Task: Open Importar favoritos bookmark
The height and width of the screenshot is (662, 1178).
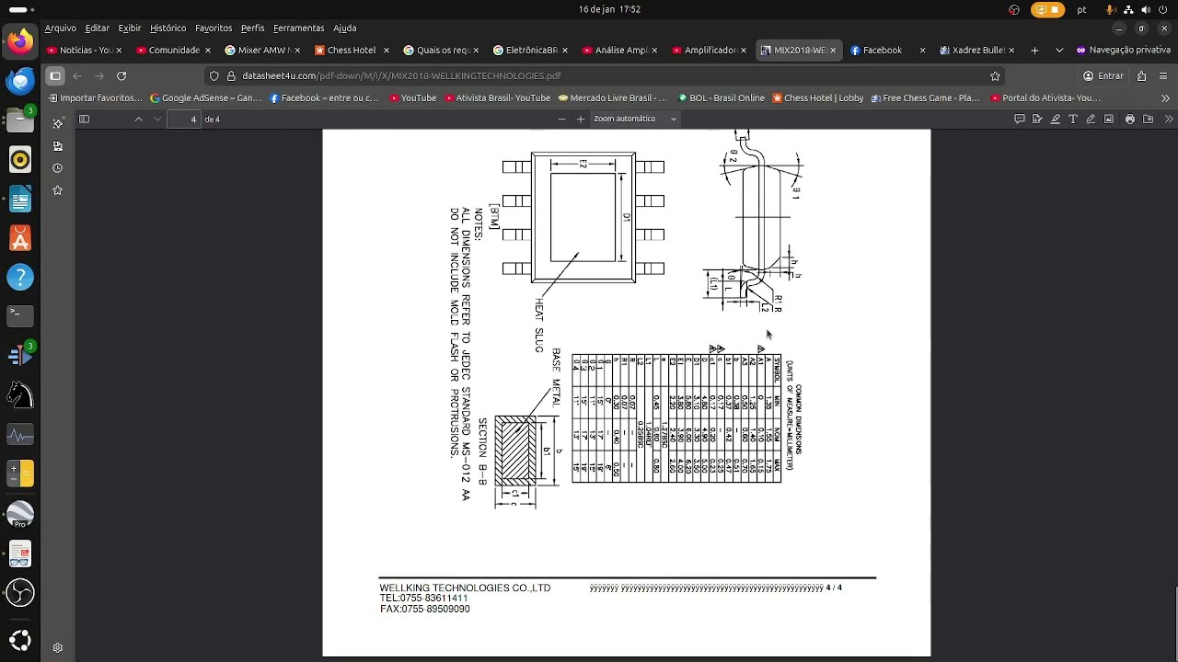Action: tap(96, 97)
